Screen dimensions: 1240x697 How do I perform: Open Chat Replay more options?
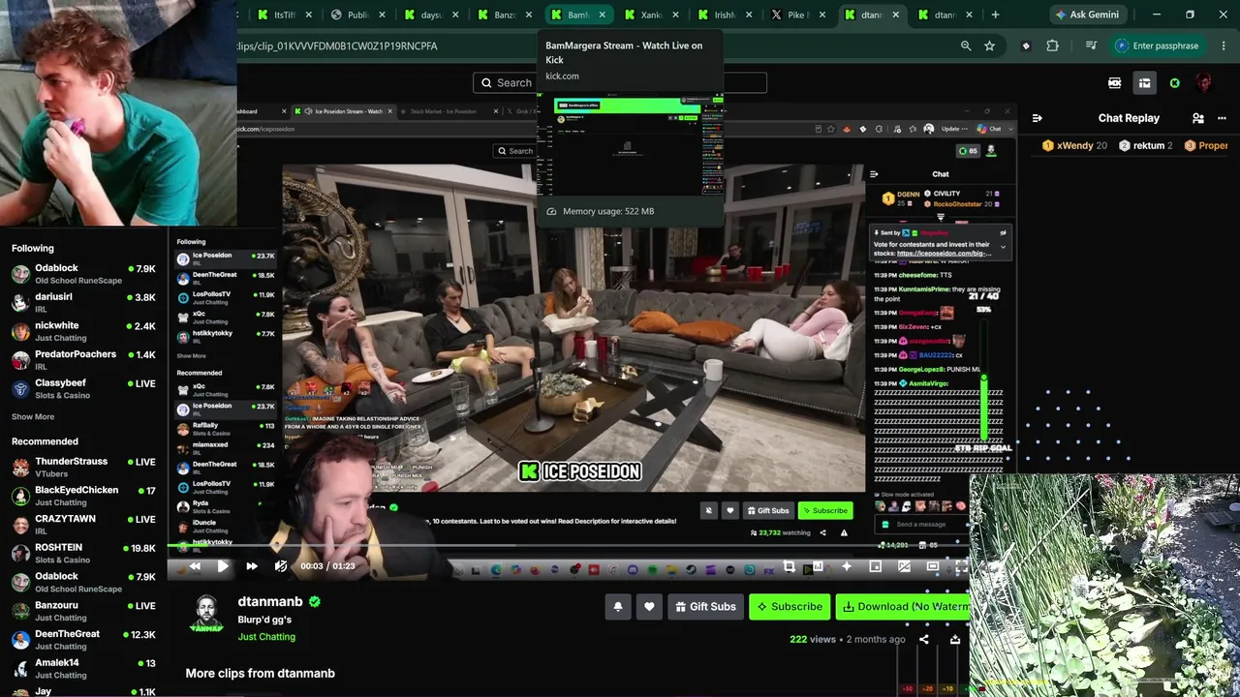pyautogui.click(x=1223, y=118)
